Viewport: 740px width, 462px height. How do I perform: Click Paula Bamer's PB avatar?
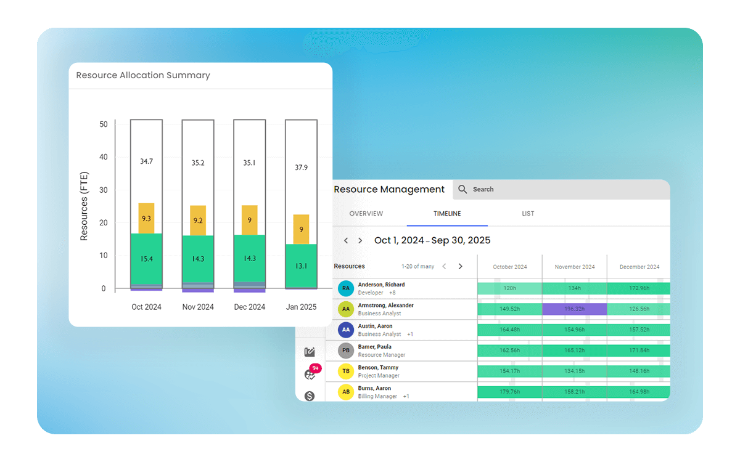pyautogui.click(x=346, y=351)
